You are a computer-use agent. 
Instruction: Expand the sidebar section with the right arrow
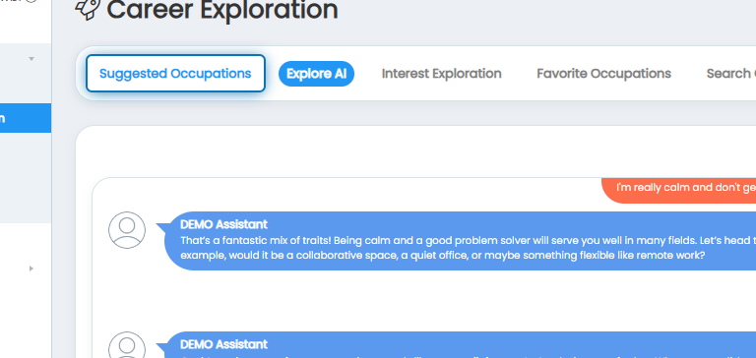pyautogui.click(x=31, y=268)
